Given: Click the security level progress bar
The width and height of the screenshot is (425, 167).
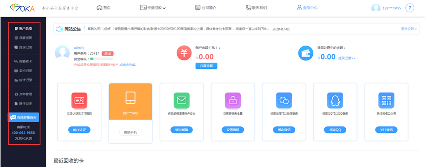Looking at the screenshot, I should click(x=102, y=59).
